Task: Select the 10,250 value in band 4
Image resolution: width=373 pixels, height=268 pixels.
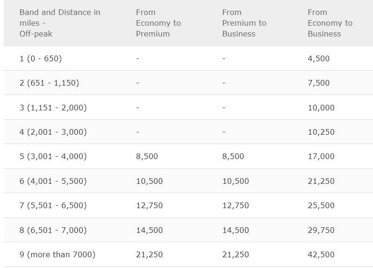Action: pos(321,132)
